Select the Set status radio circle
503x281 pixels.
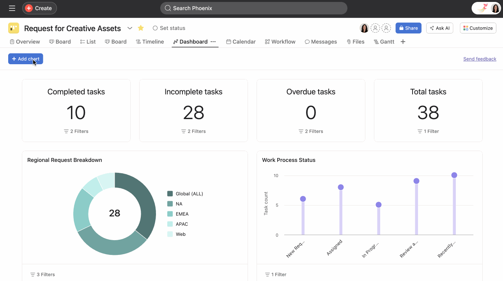tap(155, 28)
